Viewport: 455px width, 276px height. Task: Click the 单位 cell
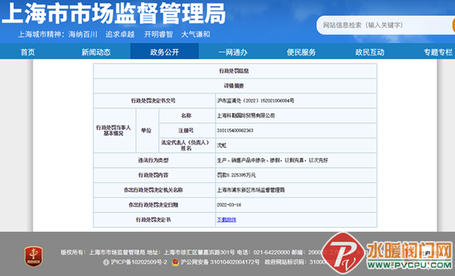[147, 130]
